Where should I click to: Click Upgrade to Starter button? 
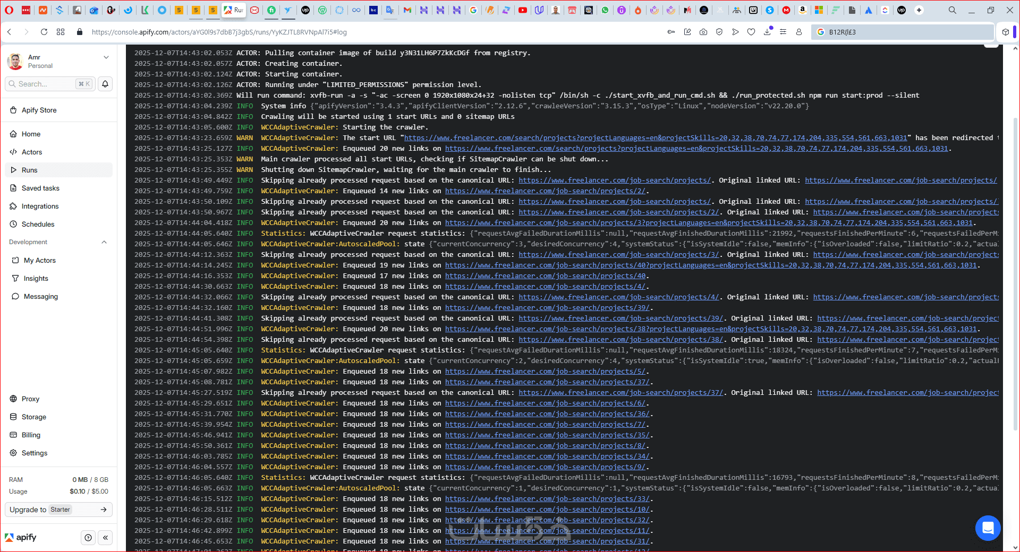point(58,510)
